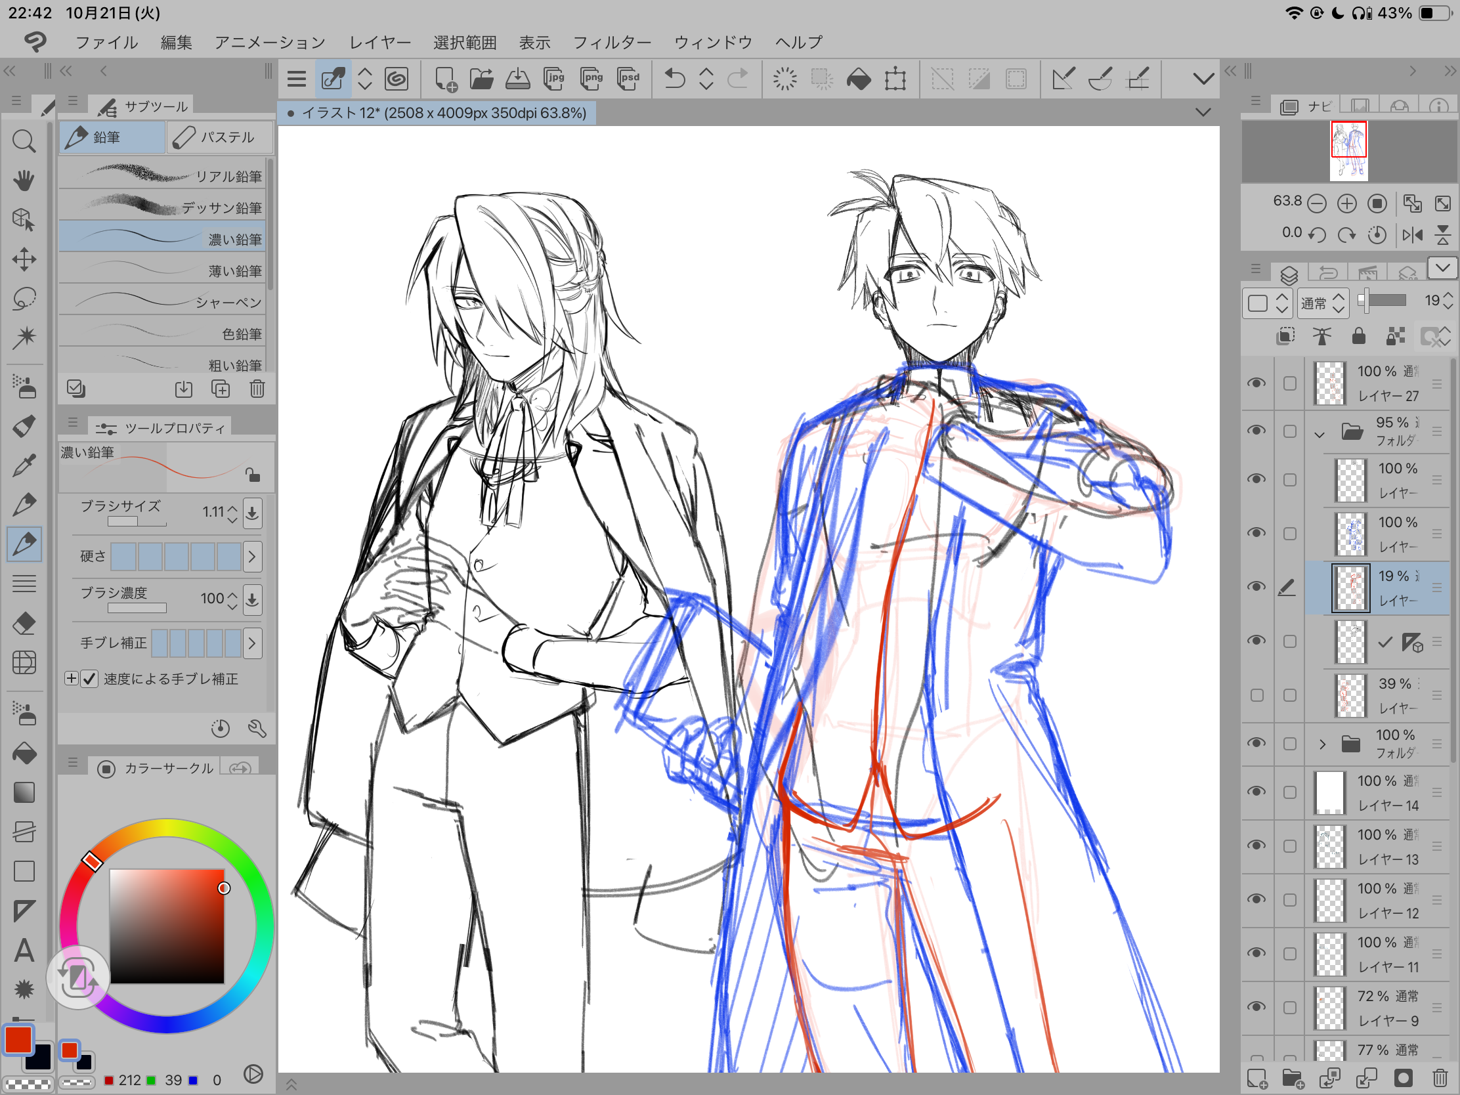Export as PNG from command bar
The width and height of the screenshot is (1460, 1095).
(x=592, y=79)
